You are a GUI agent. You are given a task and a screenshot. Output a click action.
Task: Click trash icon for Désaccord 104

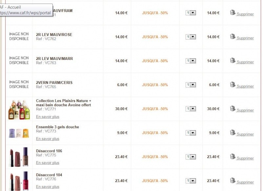click(x=233, y=180)
